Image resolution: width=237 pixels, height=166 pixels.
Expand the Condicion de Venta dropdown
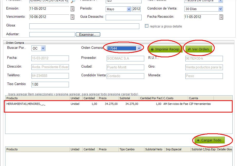220,9
